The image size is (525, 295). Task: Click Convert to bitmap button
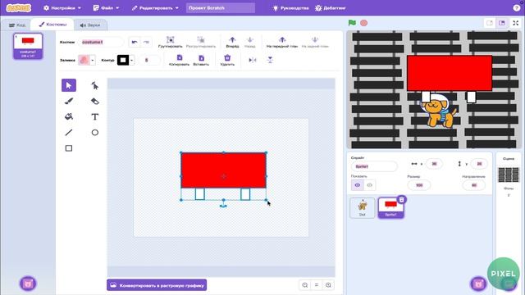click(x=157, y=285)
